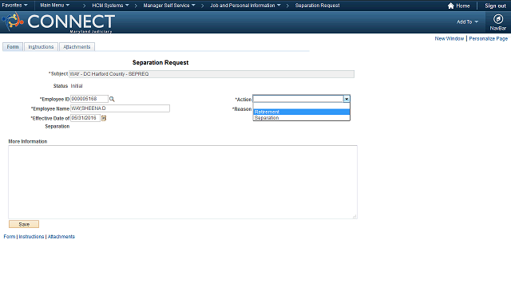Screen dimensions: 511x287
Task: Switch to the Form tab
Action: pyautogui.click(x=13, y=47)
